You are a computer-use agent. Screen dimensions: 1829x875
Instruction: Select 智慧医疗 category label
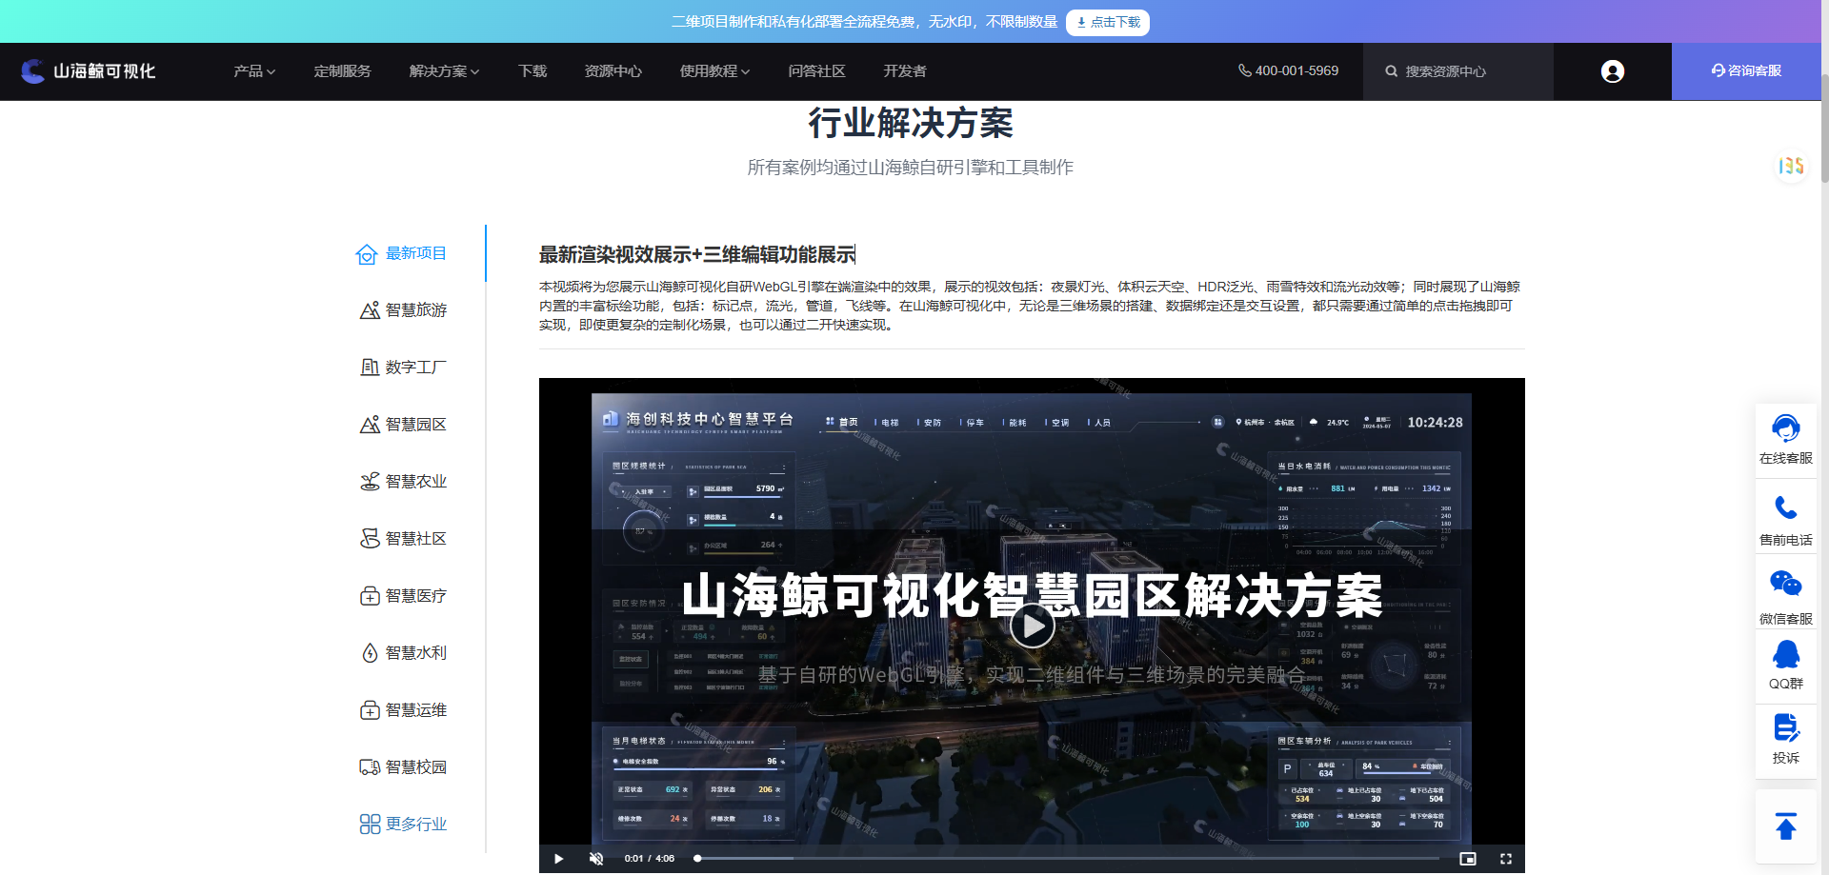416,596
